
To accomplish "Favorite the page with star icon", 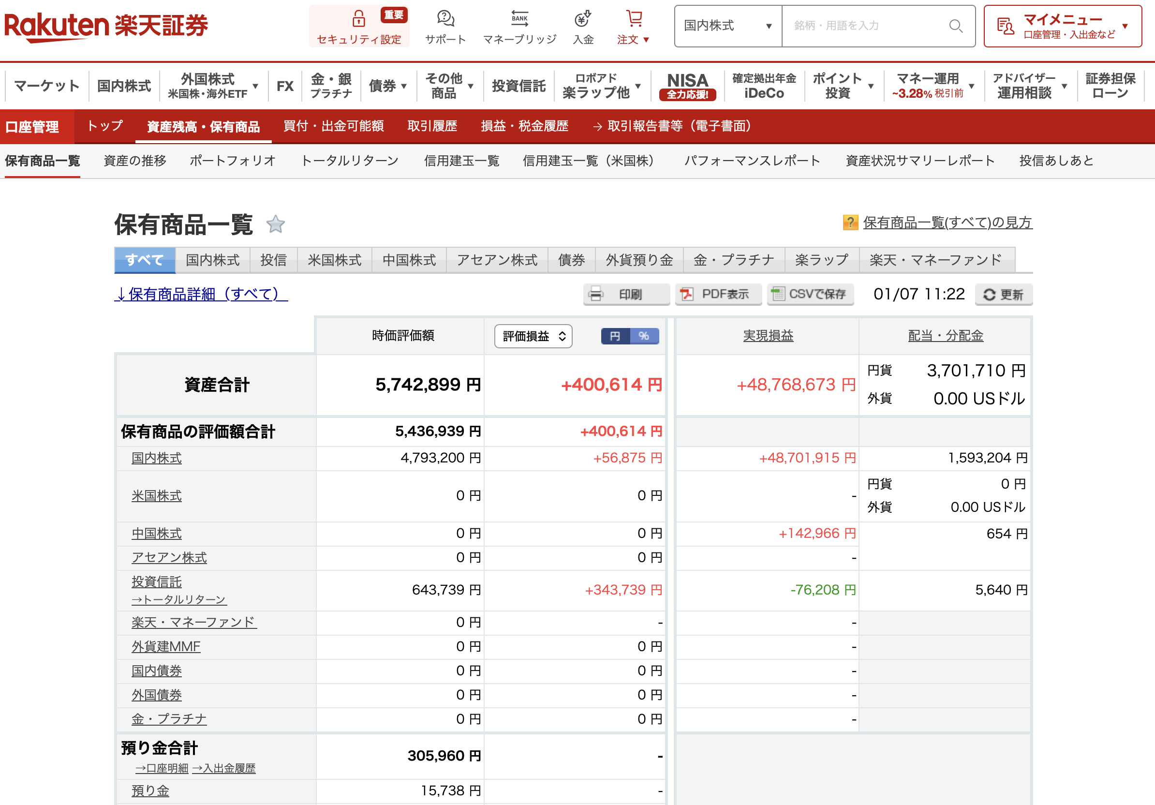I will click(275, 224).
